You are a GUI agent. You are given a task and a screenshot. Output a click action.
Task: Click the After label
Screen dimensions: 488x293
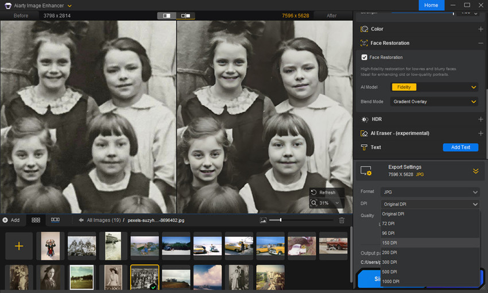(331, 16)
